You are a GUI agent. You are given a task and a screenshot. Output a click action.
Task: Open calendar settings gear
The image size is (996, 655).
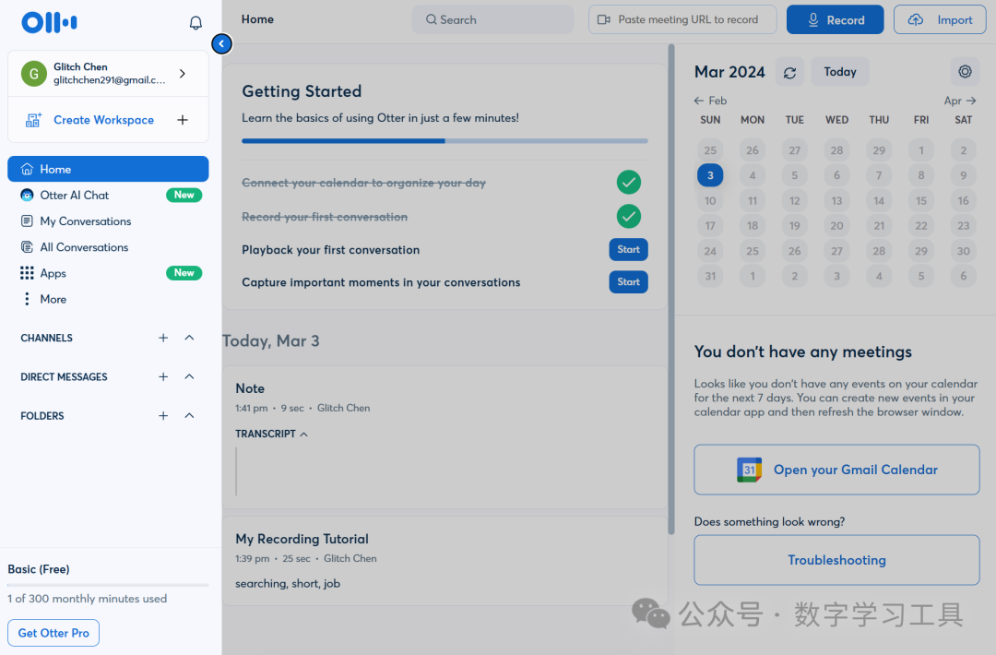(965, 71)
